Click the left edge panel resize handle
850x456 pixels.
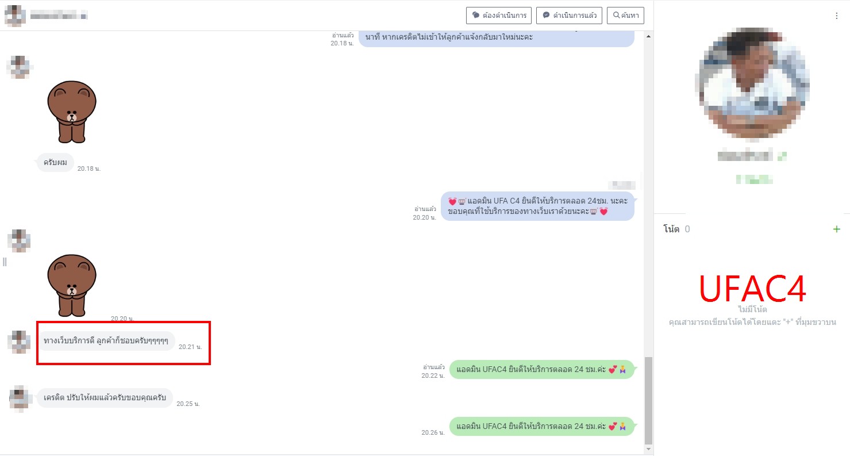5,262
